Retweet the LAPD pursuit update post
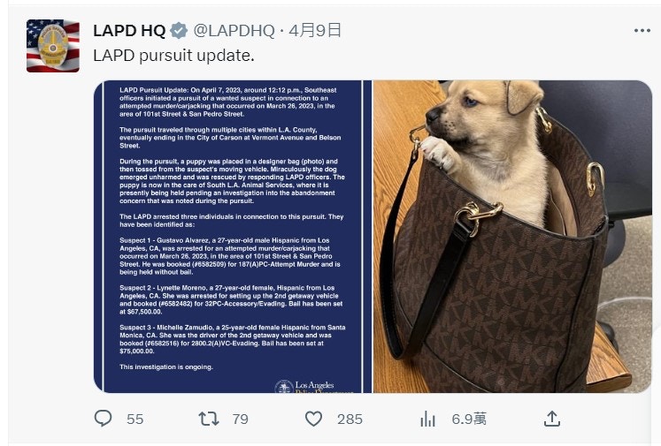The width and height of the screenshot is (661, 446). [209, 419]
